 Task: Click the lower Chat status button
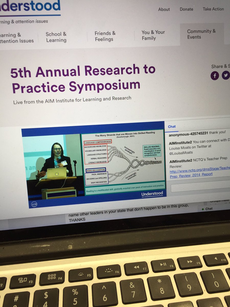click(207, 209)
